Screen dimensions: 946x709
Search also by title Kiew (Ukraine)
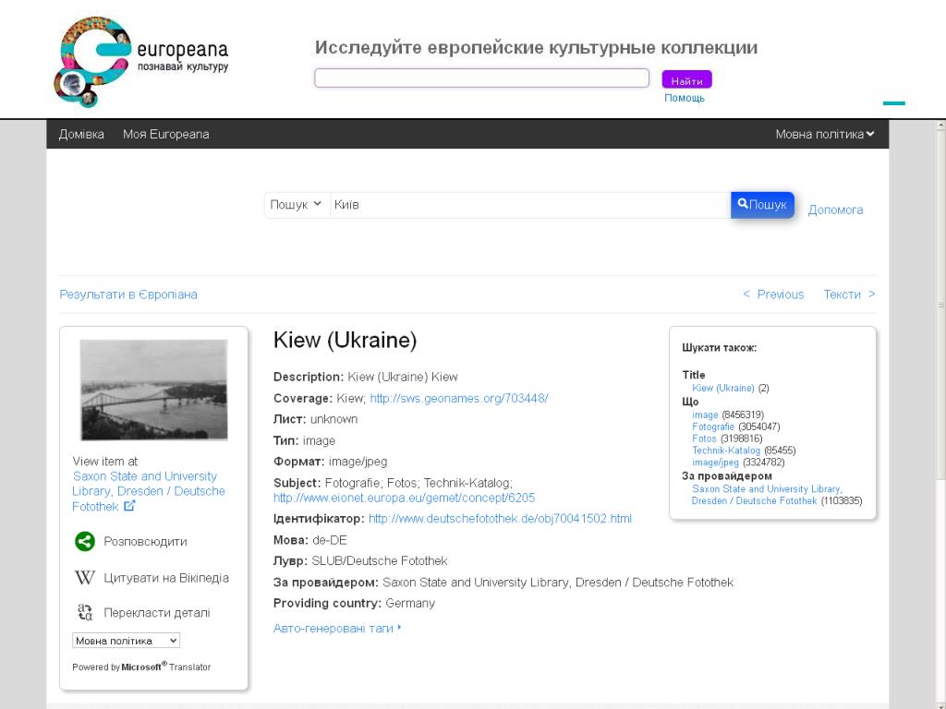tap(723, 389)
